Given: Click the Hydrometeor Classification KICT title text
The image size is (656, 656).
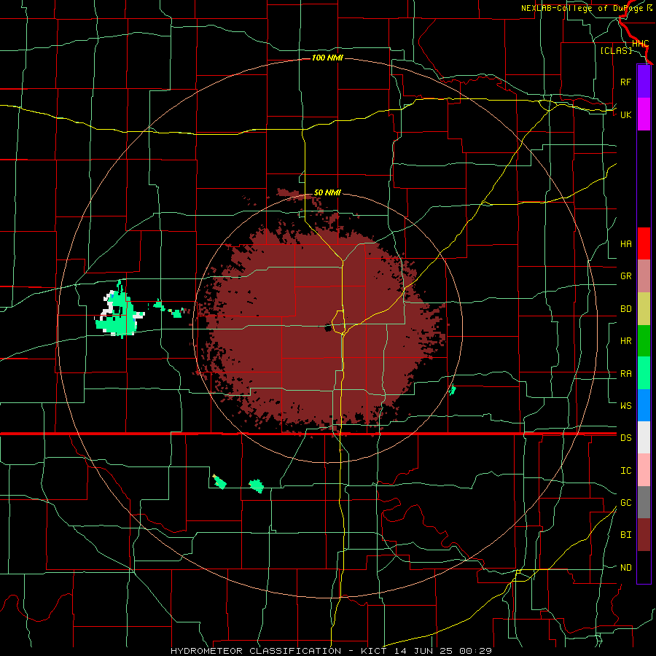Looking at the screenshot, I should [331, 651].
